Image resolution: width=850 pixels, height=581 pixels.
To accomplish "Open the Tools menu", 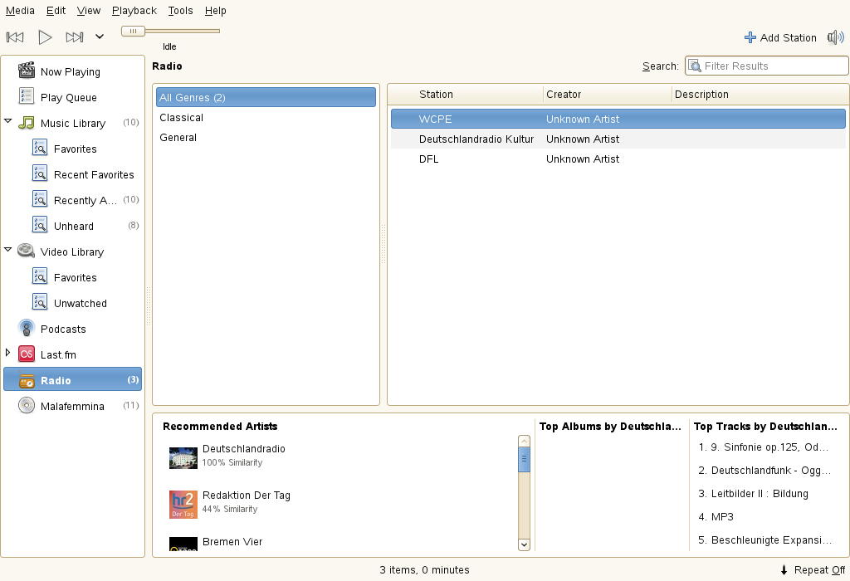I will pos(180,11).
